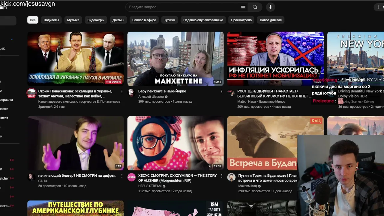Screen dimensions: 384x216
Task: Click '50 просмотров • 10 часов назад' text
Action: point(62,186)
